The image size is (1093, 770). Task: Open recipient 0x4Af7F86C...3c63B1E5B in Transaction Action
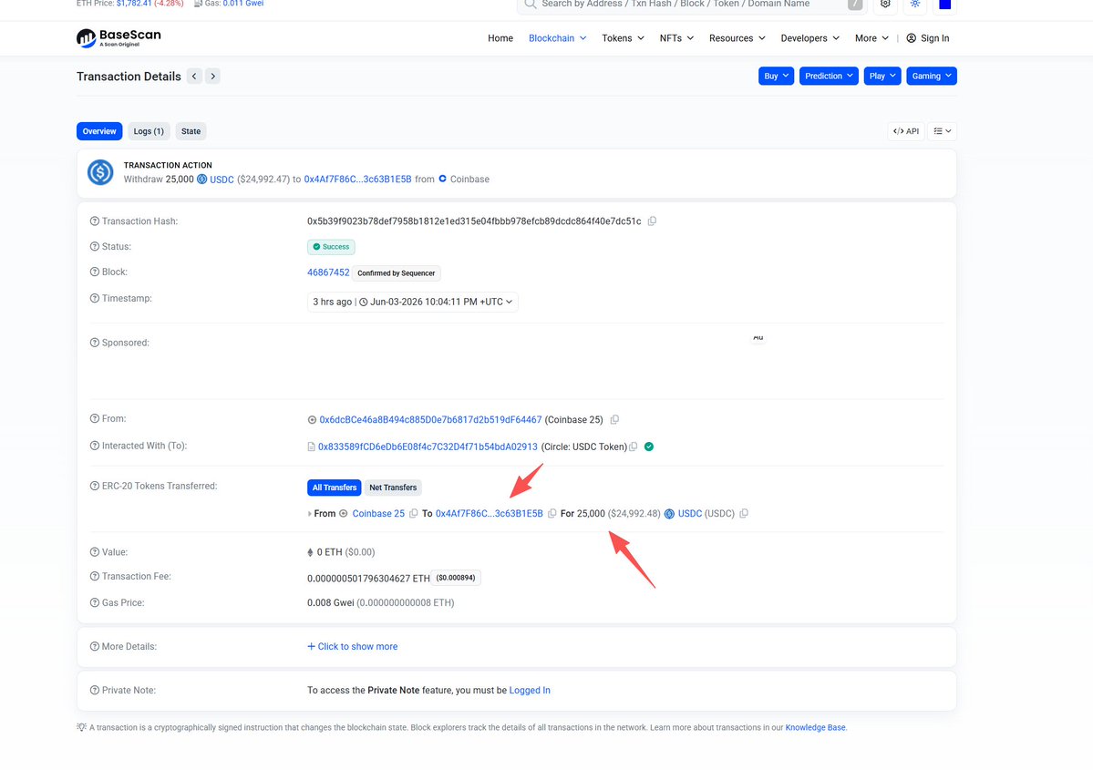(357, 180)
